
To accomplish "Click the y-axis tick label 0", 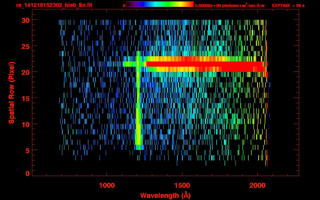I will coord(27,174).
